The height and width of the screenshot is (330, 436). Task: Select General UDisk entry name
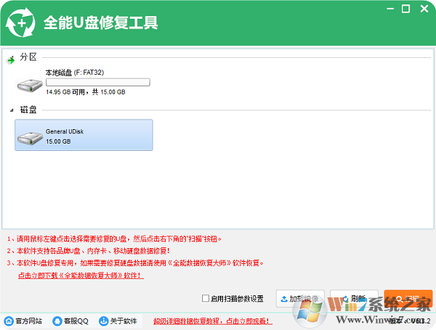pyautogui.click(x=65, y=131)
